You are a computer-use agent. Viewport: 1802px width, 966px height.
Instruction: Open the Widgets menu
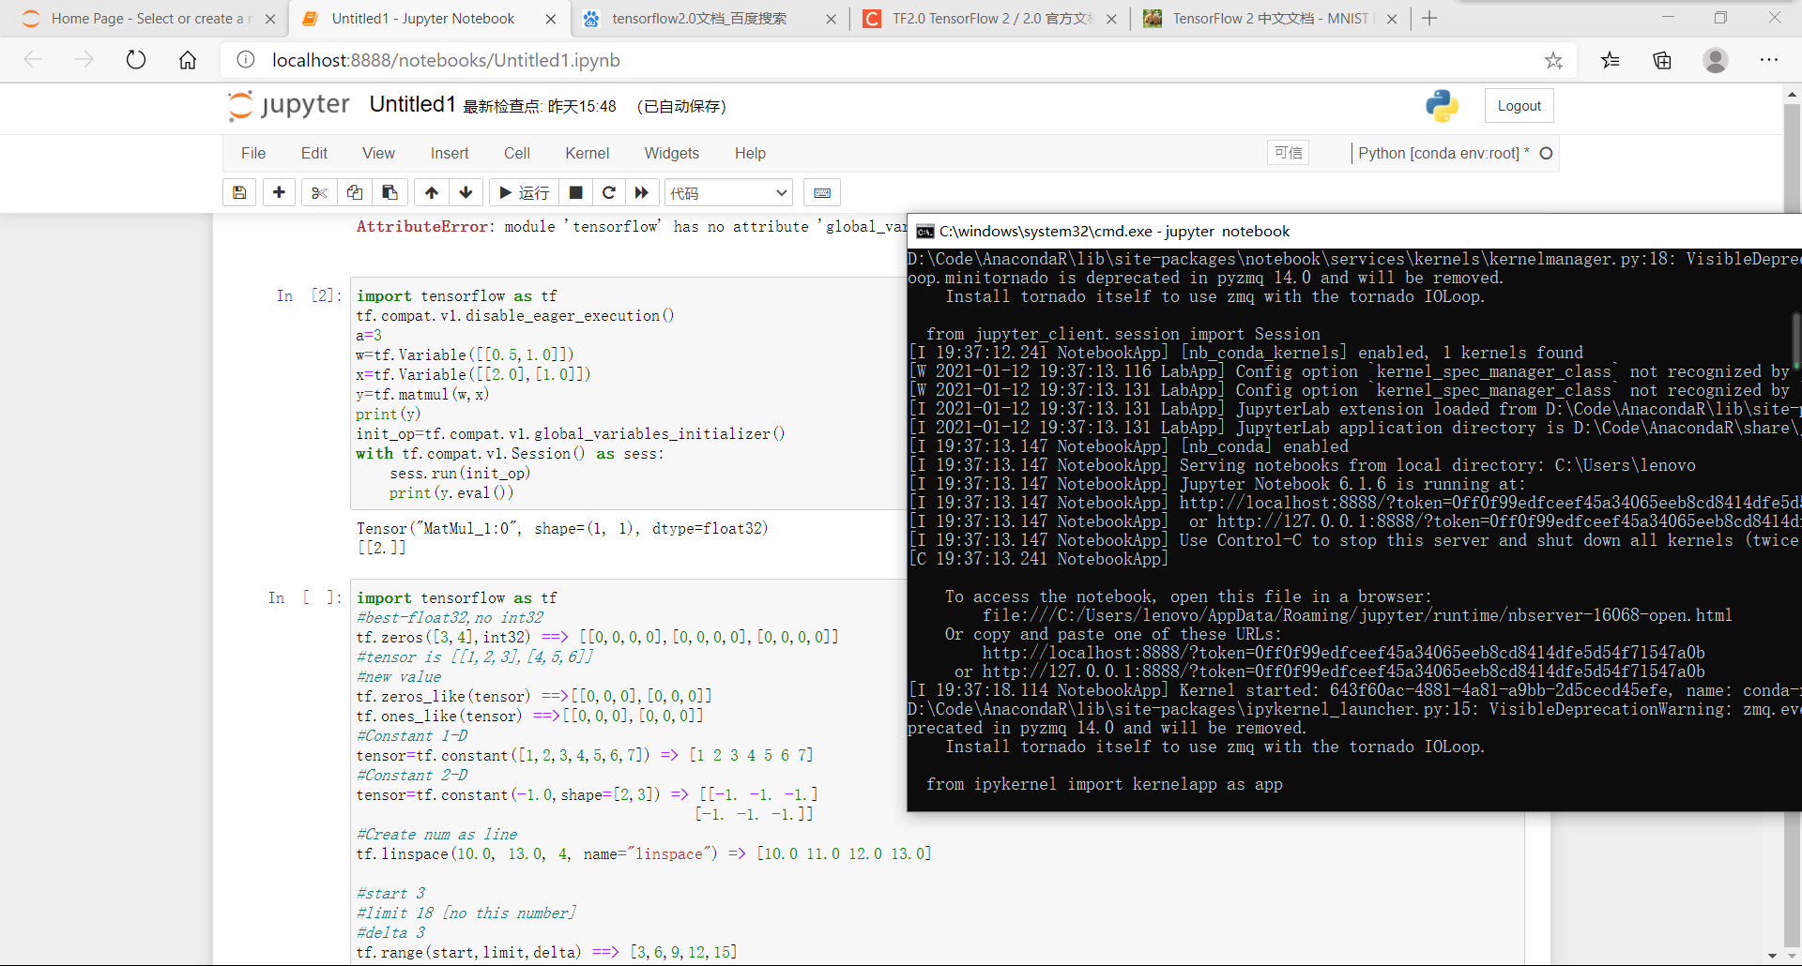coord(672,153)
